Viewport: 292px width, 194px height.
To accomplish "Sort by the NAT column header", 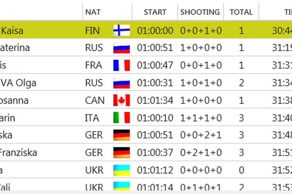I will [93, 12].
